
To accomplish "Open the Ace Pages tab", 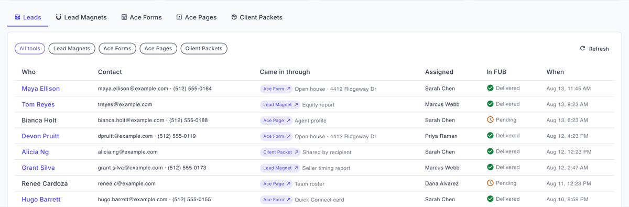I will click(x=197, y=17).
